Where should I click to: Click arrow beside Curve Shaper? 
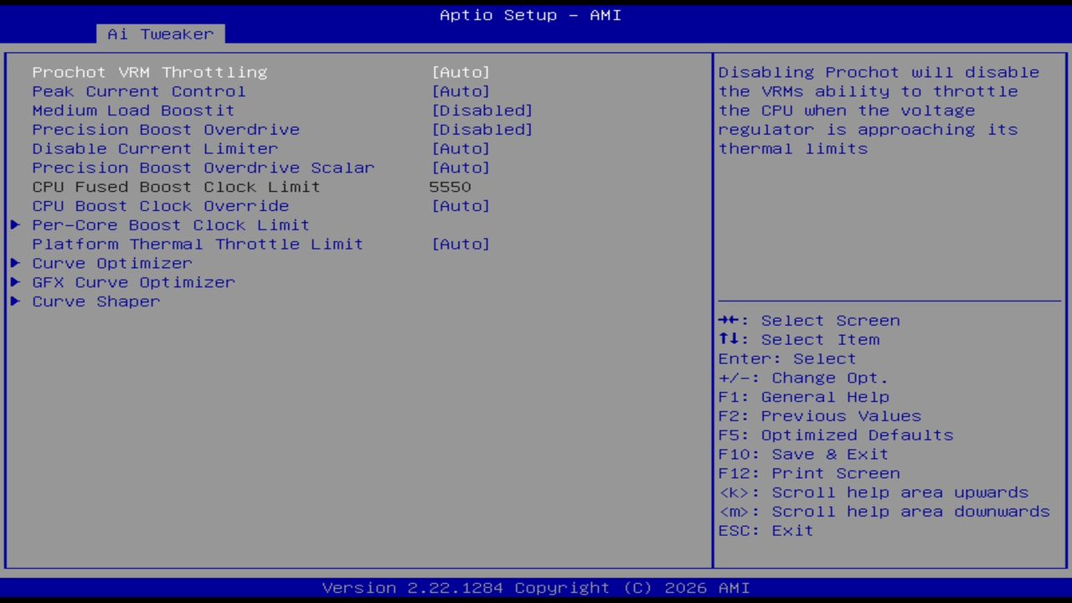(15, 301)
